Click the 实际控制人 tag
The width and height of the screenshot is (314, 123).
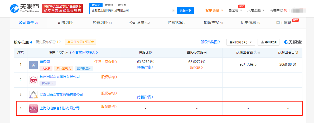(64, 68)
